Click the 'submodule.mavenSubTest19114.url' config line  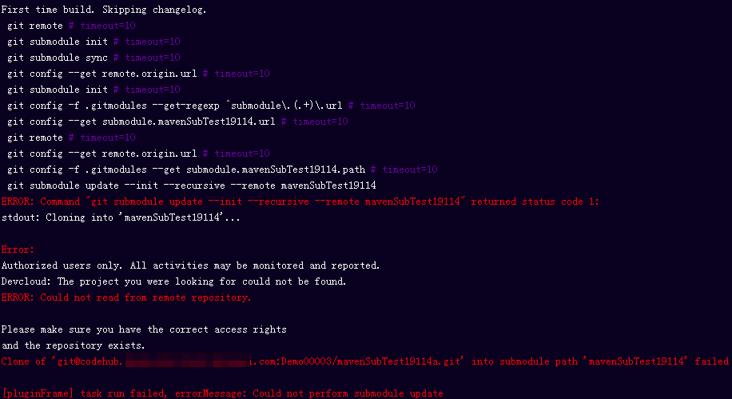(177, 122)
